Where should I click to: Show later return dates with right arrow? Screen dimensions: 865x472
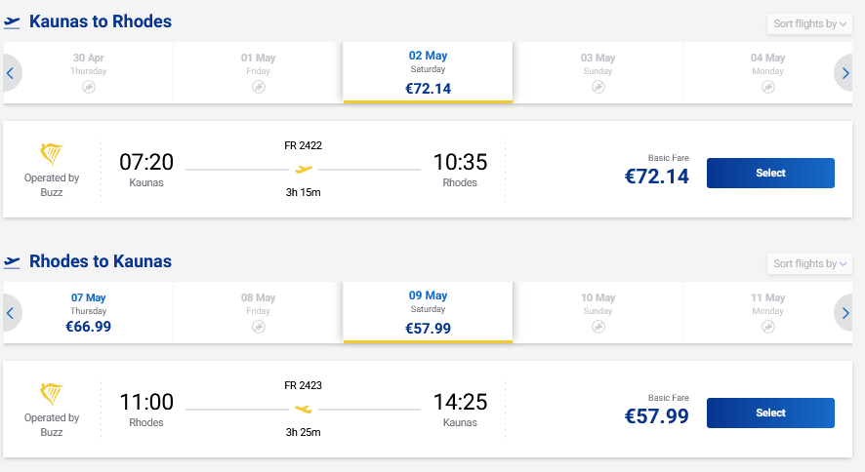(x=845, y=313)
